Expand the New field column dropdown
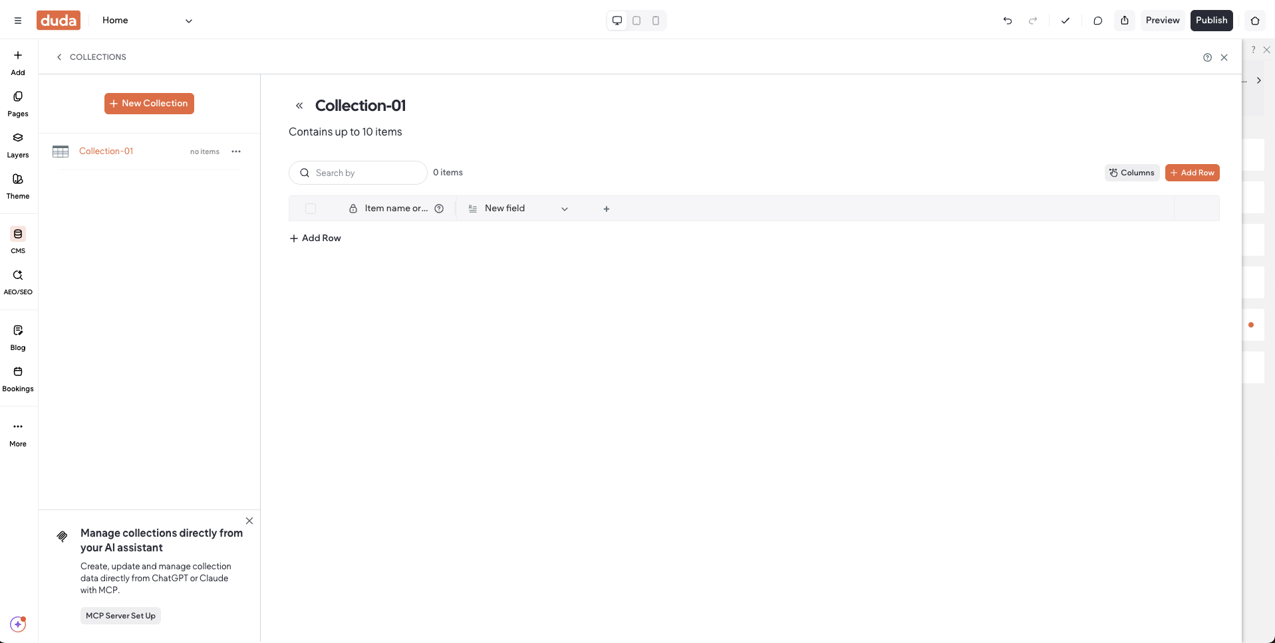The image size is (1275, 643). coord(565,209)
